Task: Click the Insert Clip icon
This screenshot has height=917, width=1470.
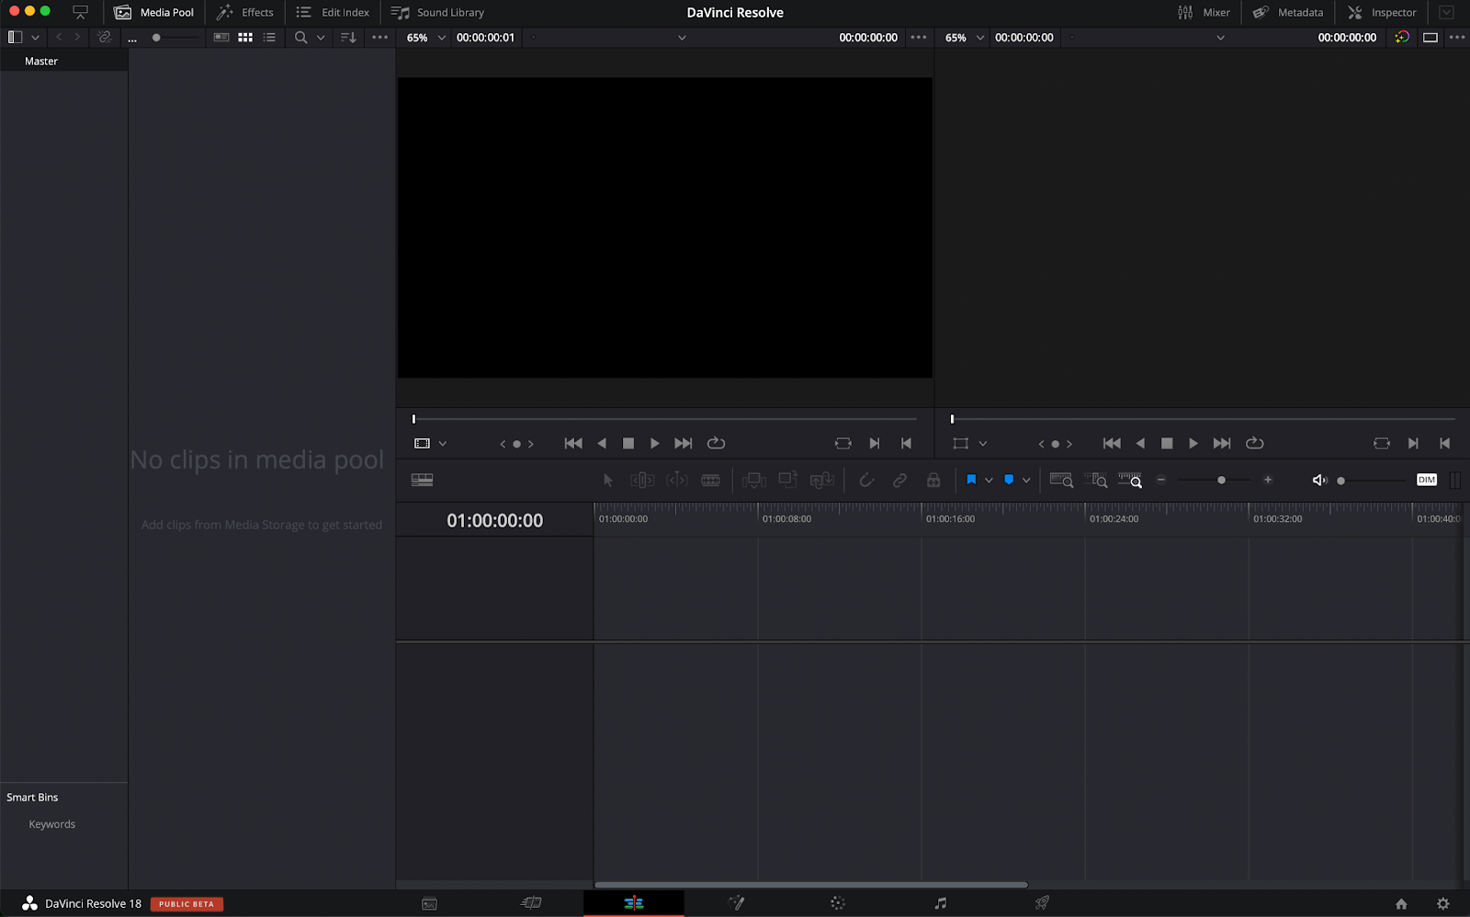Action: (754, 480)
